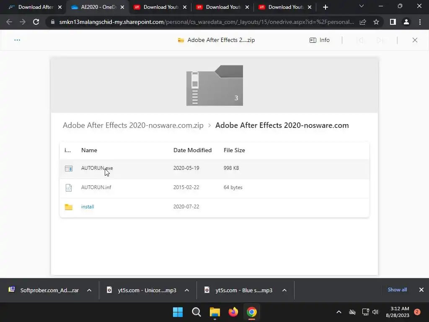Click the install folder icon
This screenshot has width=429, height=322.
(69, 207)
